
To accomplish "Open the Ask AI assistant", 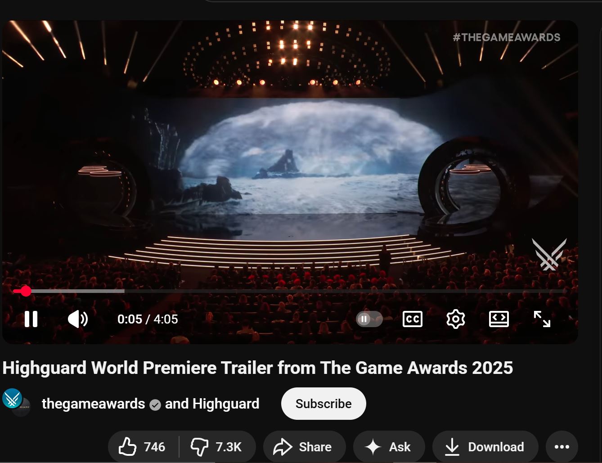I will [389, 447].
